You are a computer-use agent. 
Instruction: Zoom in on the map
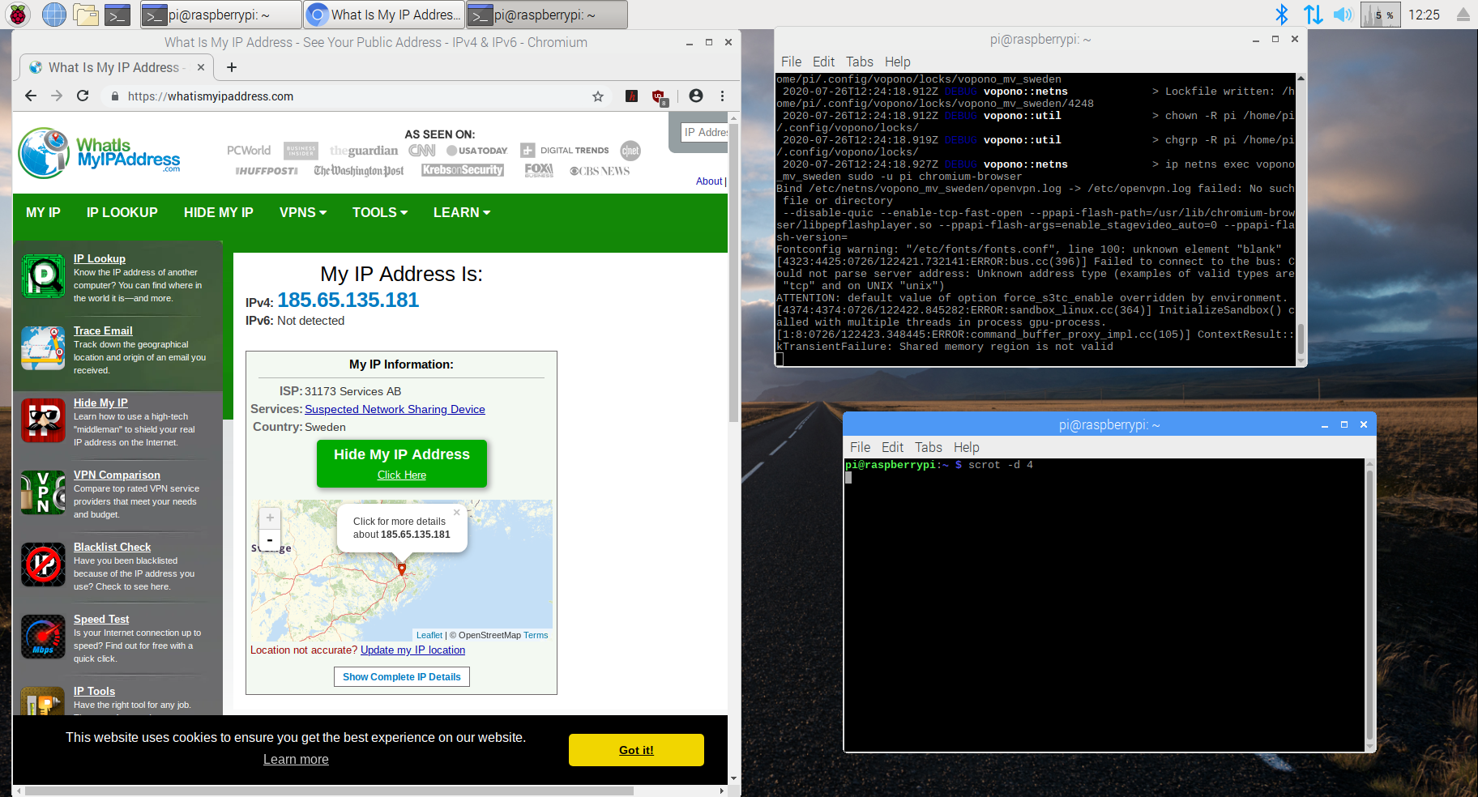coord(270,518)
